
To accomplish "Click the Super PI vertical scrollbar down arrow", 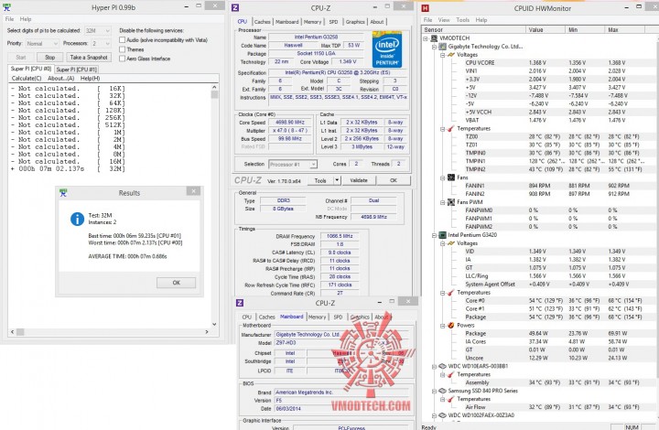I will 214,324.
